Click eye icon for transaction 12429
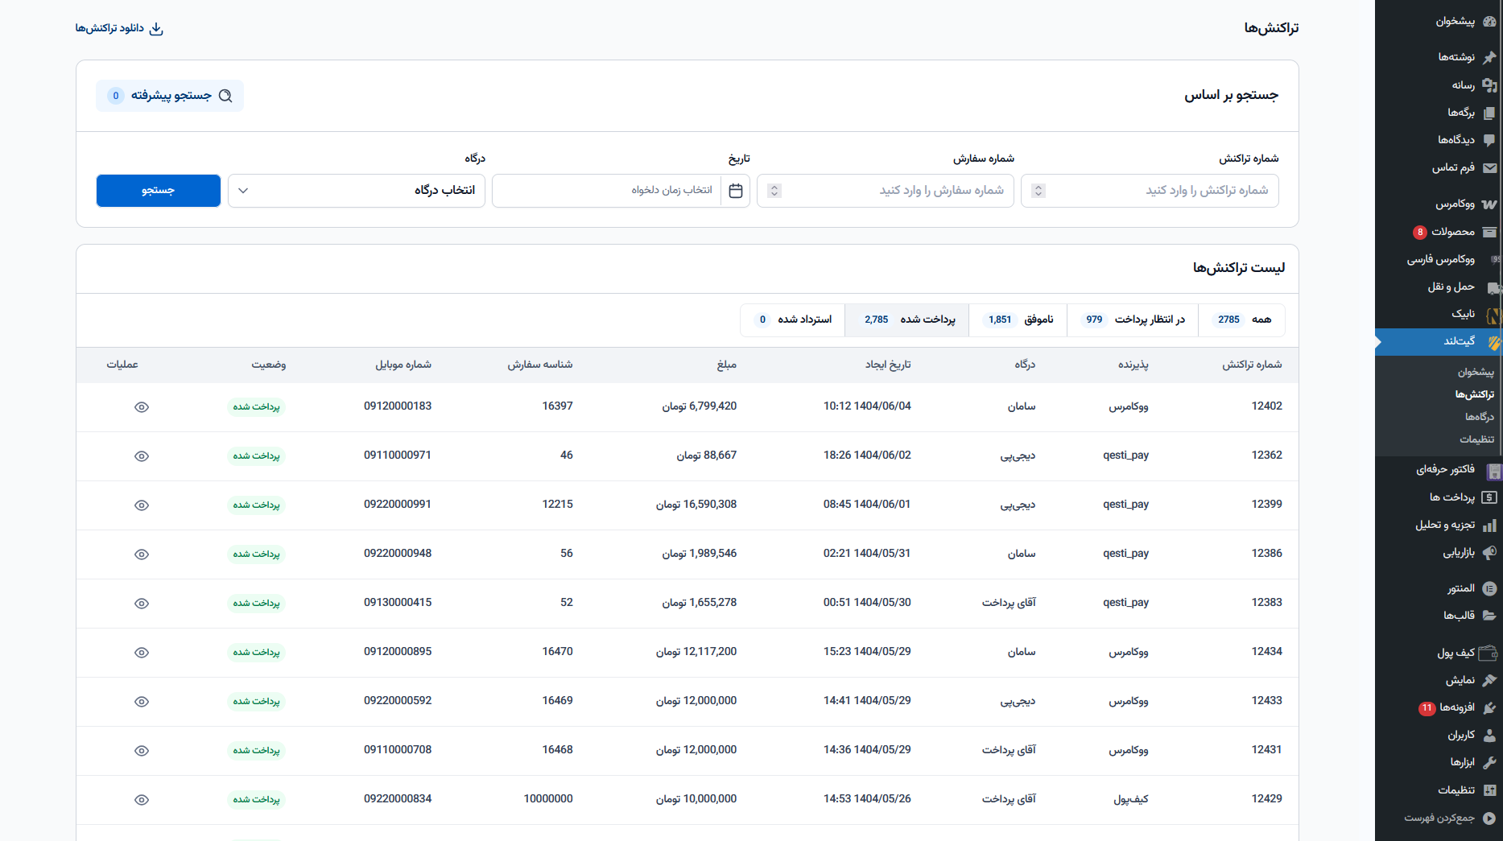This screenshot has width=1503, height=841. pos(142,800)
